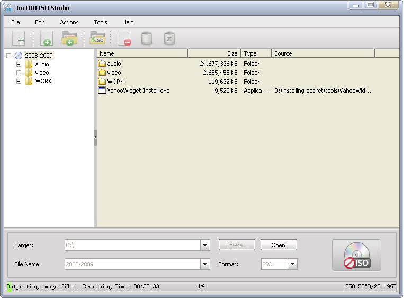Click the video folder icon in file list
This screenshot has height=298, width=404.
[x=102, y=73]
